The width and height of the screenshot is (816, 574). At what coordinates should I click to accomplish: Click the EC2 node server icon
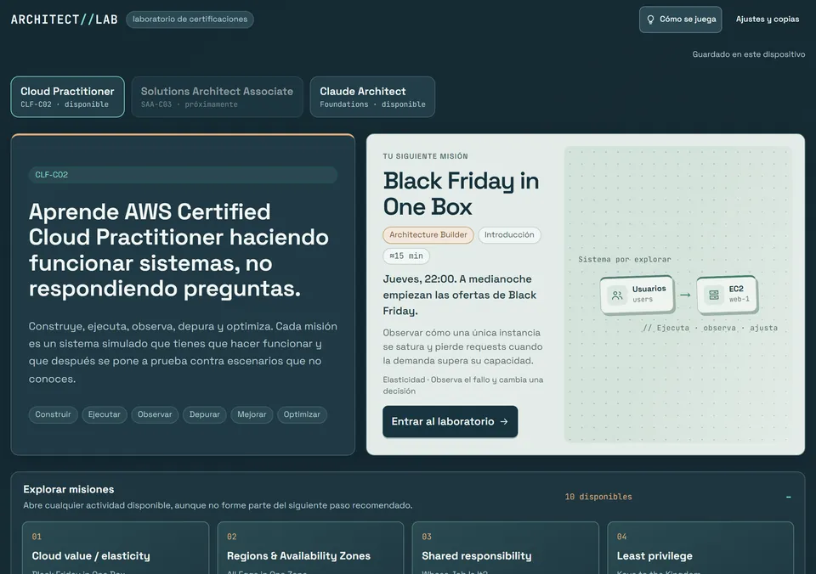[714, 295]
